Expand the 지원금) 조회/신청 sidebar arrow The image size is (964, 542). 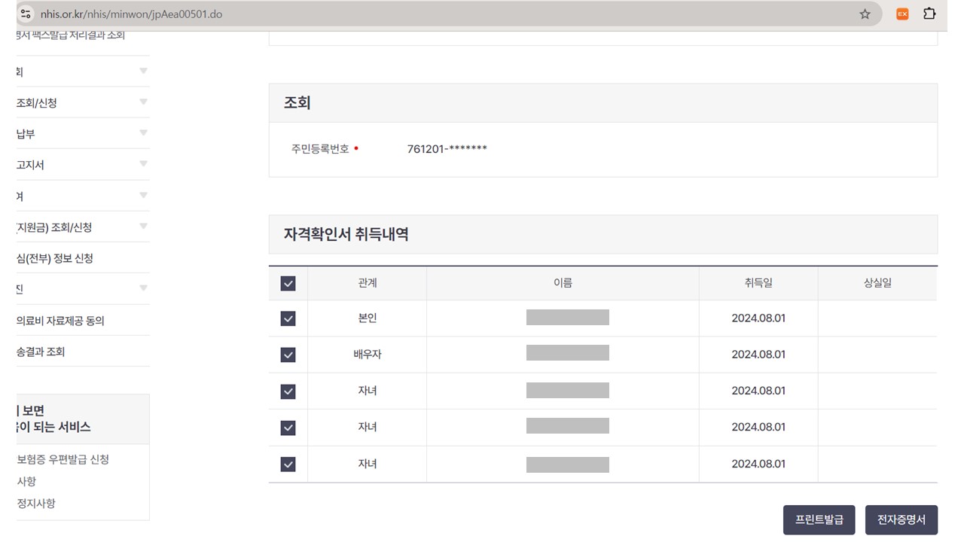[x=143, y=227]
